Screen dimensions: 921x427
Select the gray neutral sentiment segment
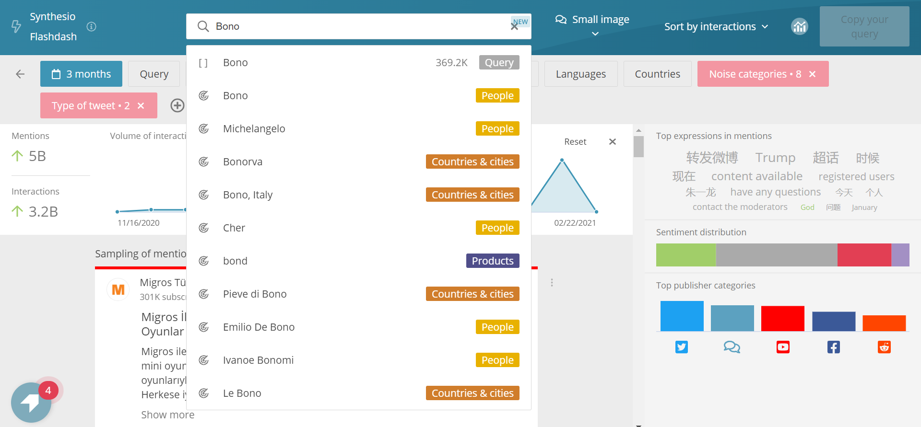coord(777,255)
